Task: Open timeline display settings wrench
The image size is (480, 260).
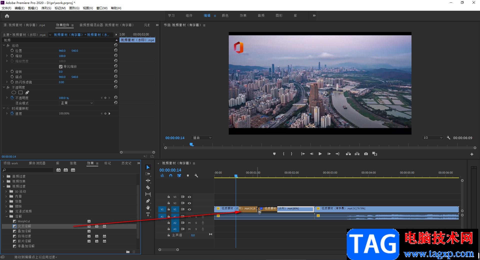Action: click(196, 176)
